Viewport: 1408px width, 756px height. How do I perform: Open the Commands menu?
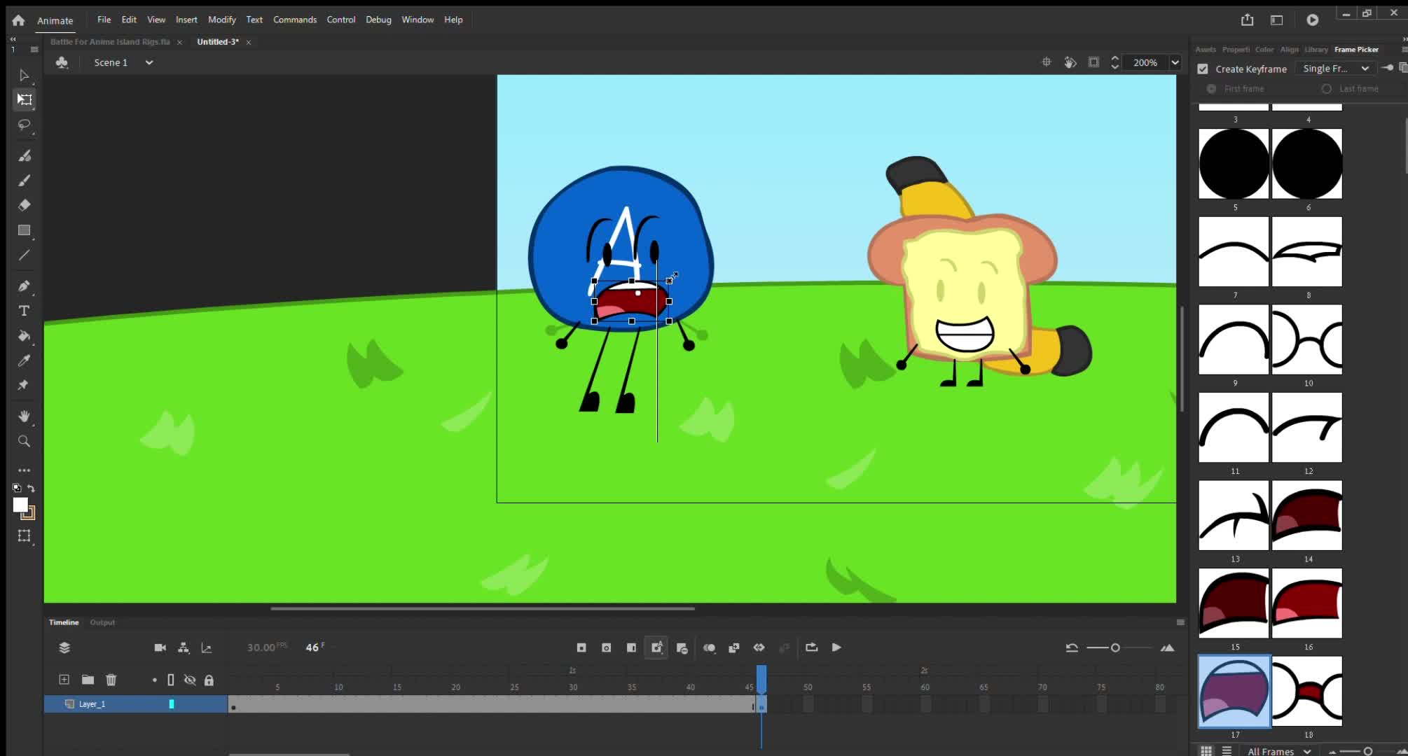click(x=295, y=20)
